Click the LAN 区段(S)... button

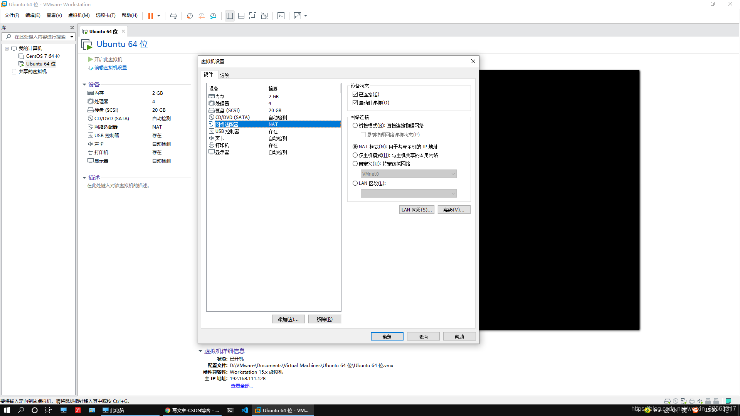(x=417, y=210)
